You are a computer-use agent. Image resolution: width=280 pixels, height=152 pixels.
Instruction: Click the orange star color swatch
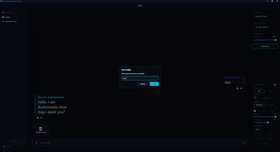tap(255, 97)
